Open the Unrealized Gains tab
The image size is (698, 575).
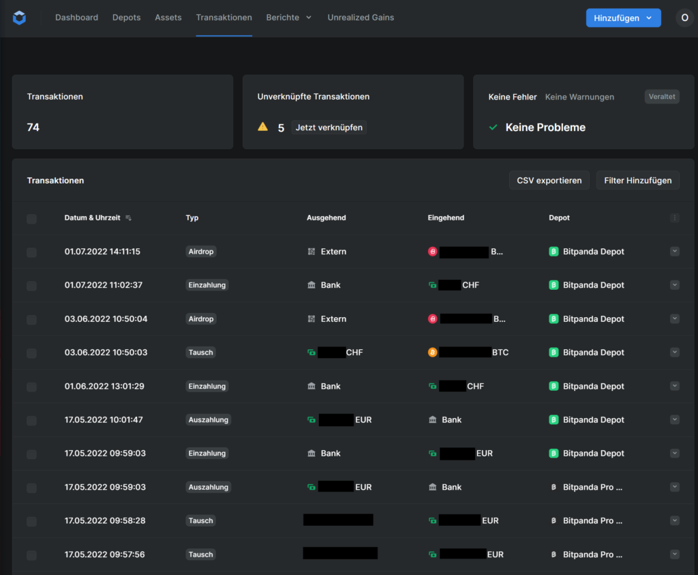[361, 17]
